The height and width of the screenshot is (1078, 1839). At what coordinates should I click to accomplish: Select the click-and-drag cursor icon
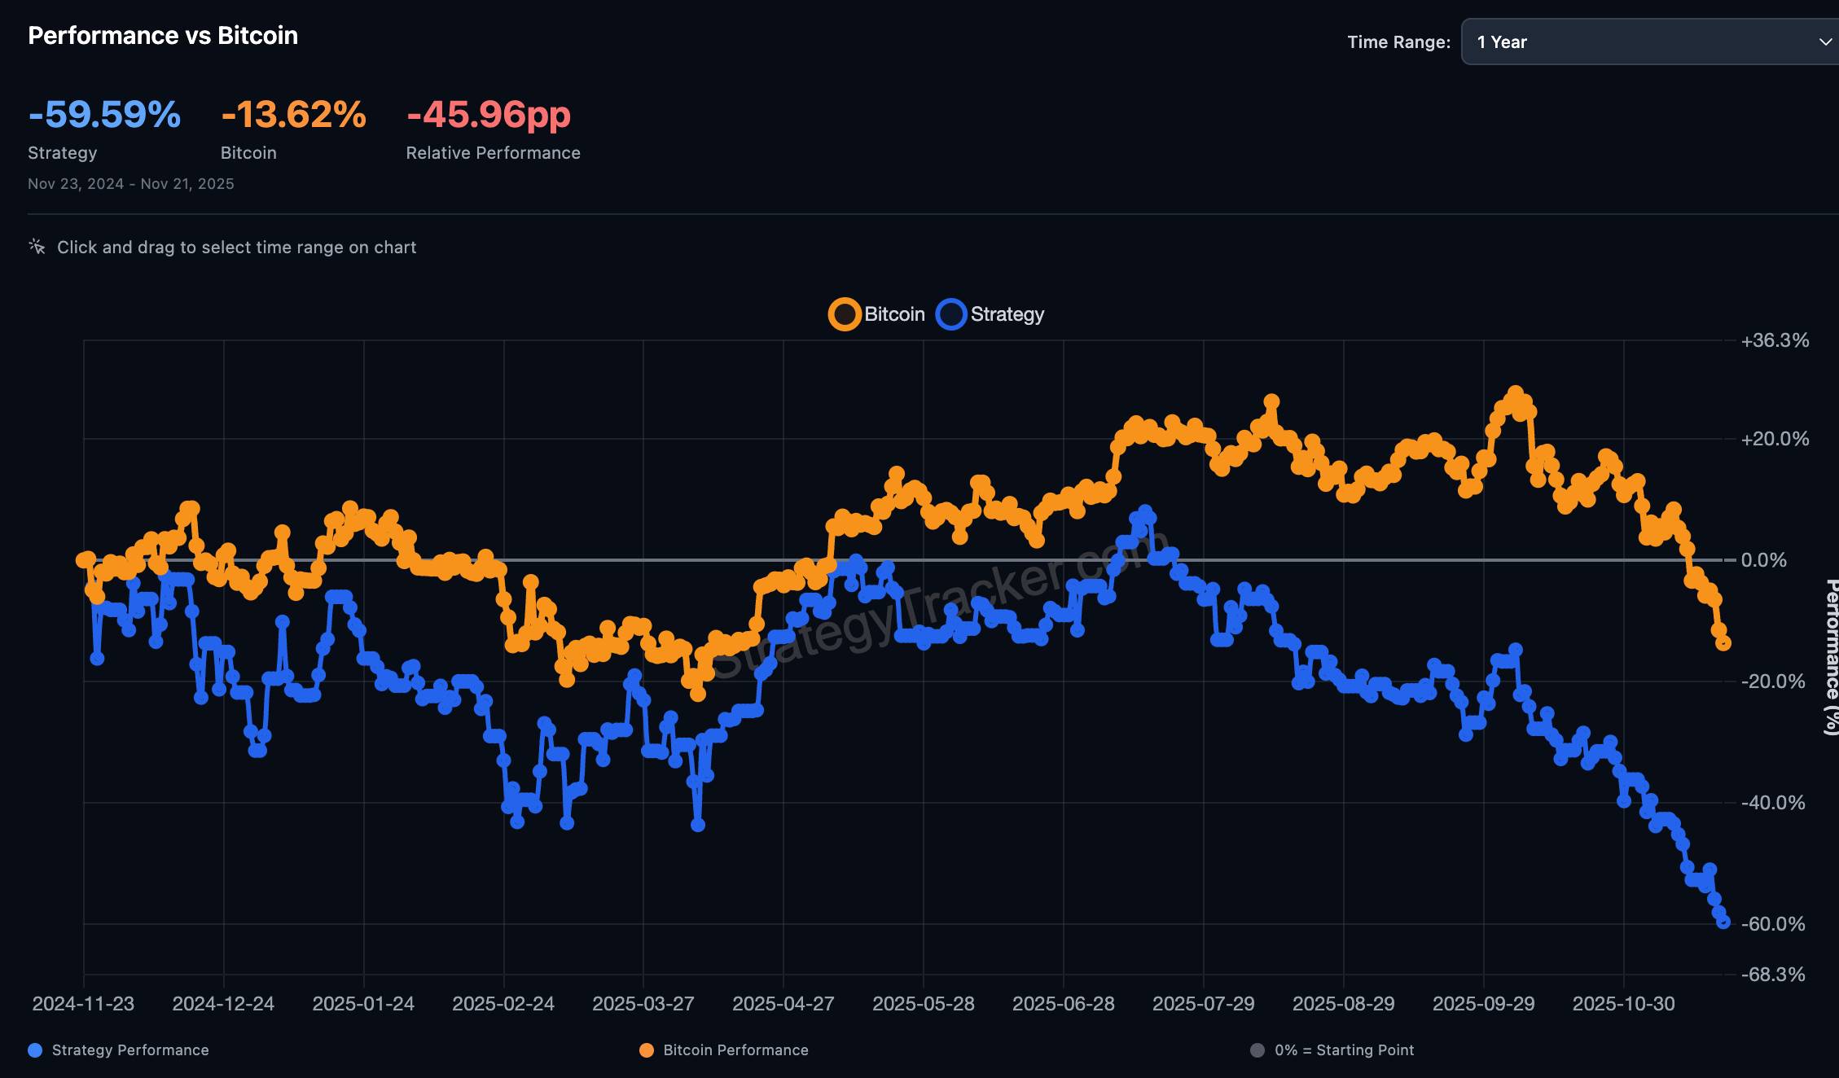[x=36, y=246]
